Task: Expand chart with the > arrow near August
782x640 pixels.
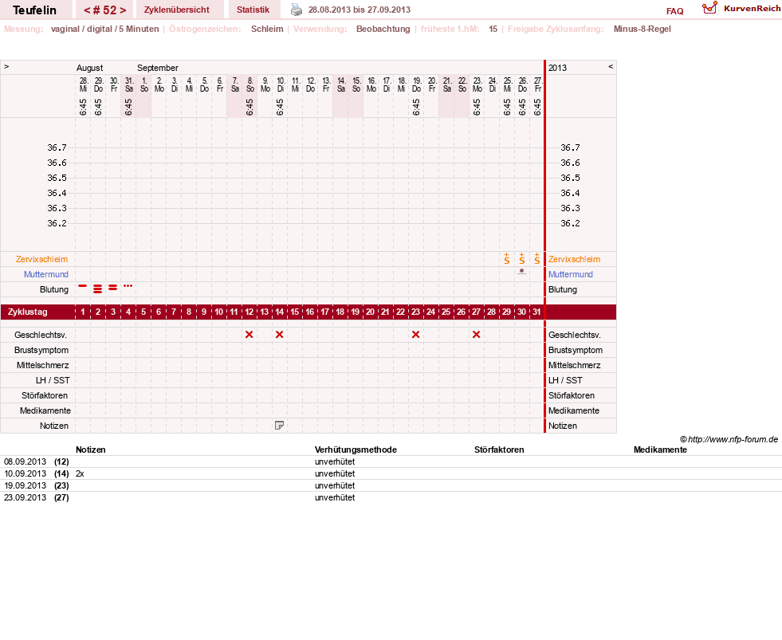Action: point(6,66)
